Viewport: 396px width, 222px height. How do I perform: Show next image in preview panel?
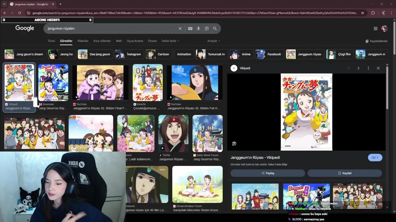point(359,68)
